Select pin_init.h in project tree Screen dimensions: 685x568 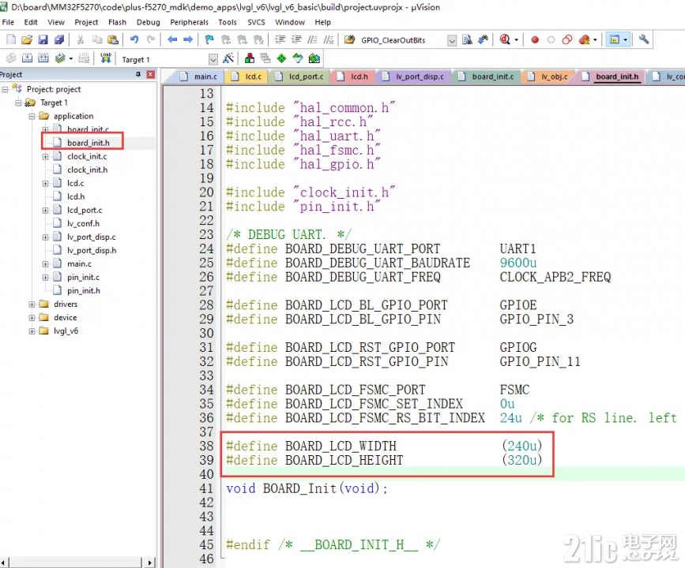tap(84, 291)
